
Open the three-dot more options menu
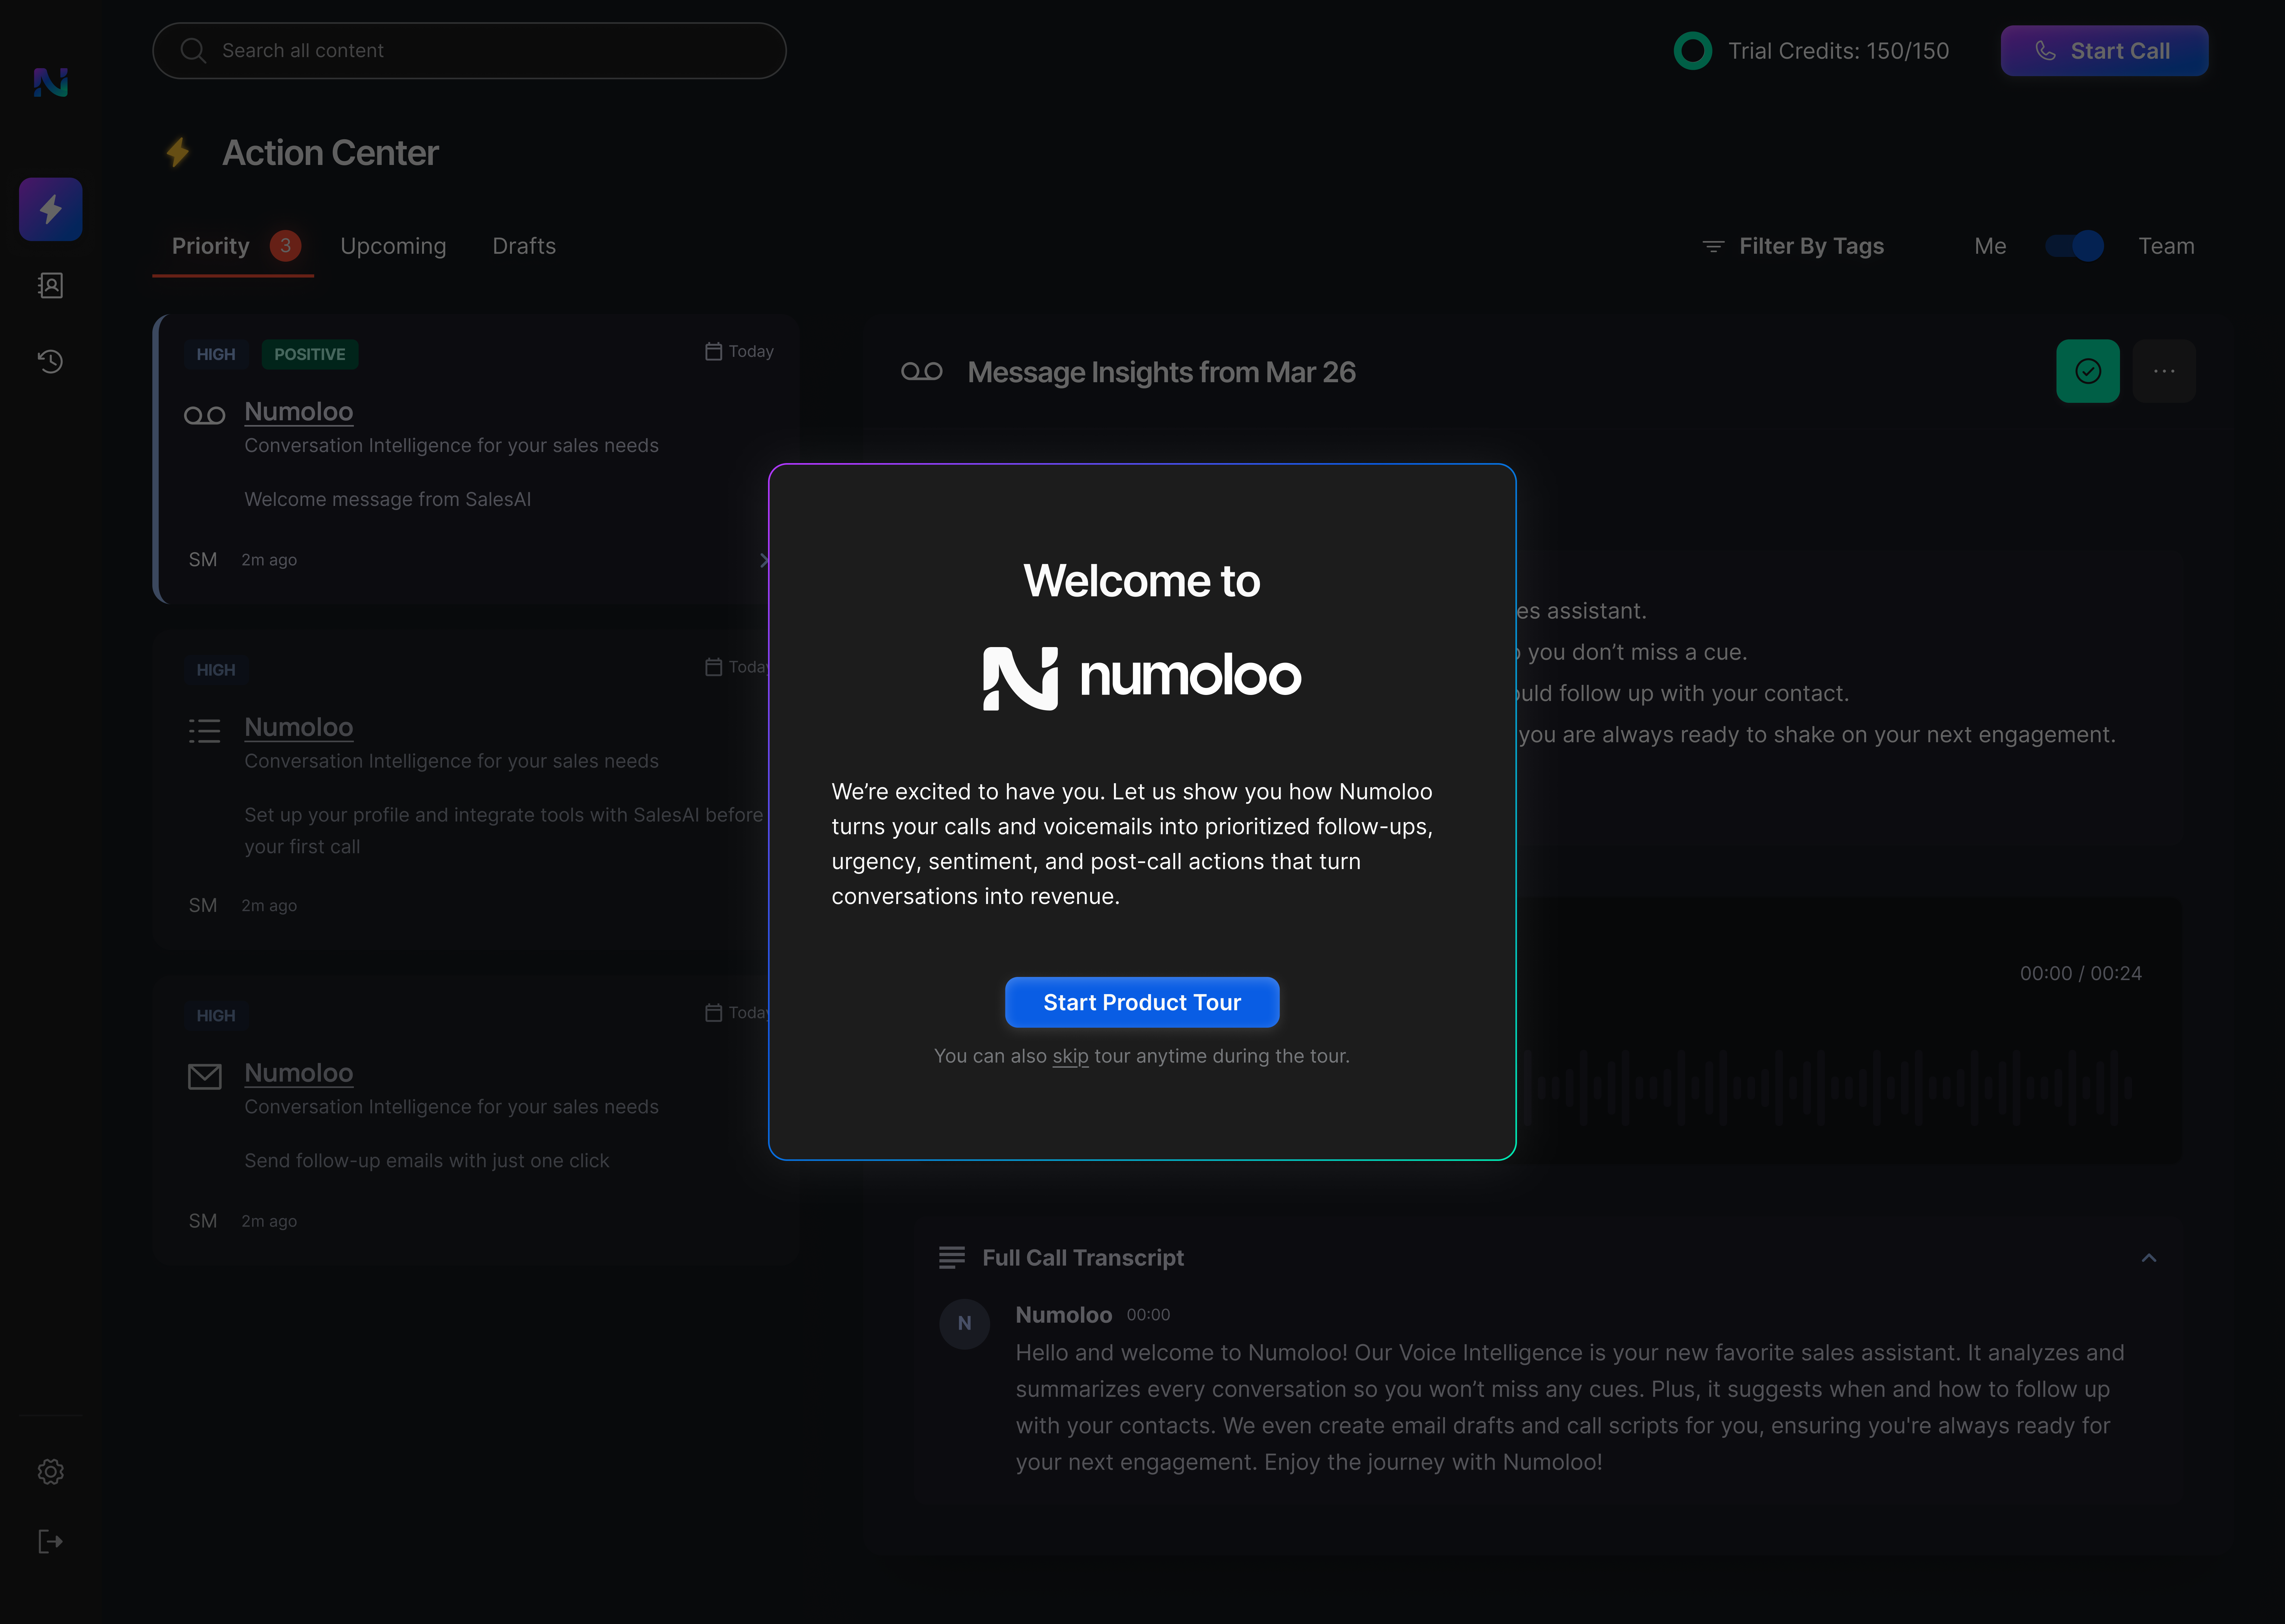pos(2164,371)
